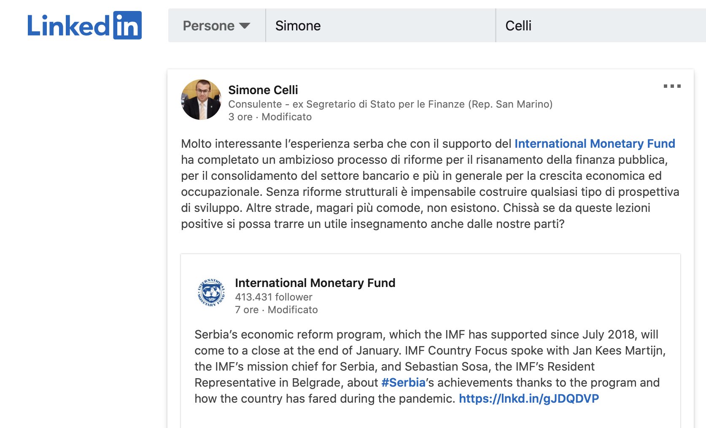Screen dimensions: 706x428
Task: Click the 413.431 follower count text
Action: tap(274, 297)
